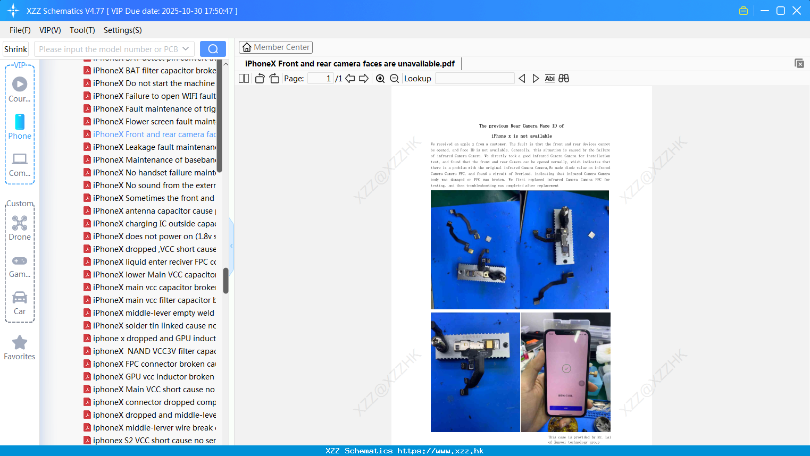The image size is (810, 456).
Task: Open Member Center
Action: click(x=275, y=47)
